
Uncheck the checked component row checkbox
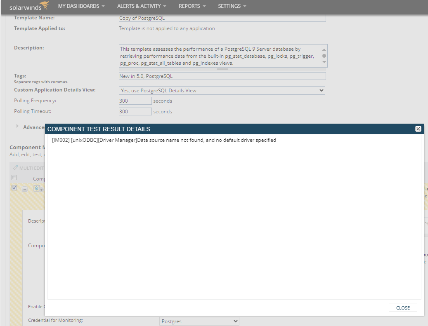point(14,188)
